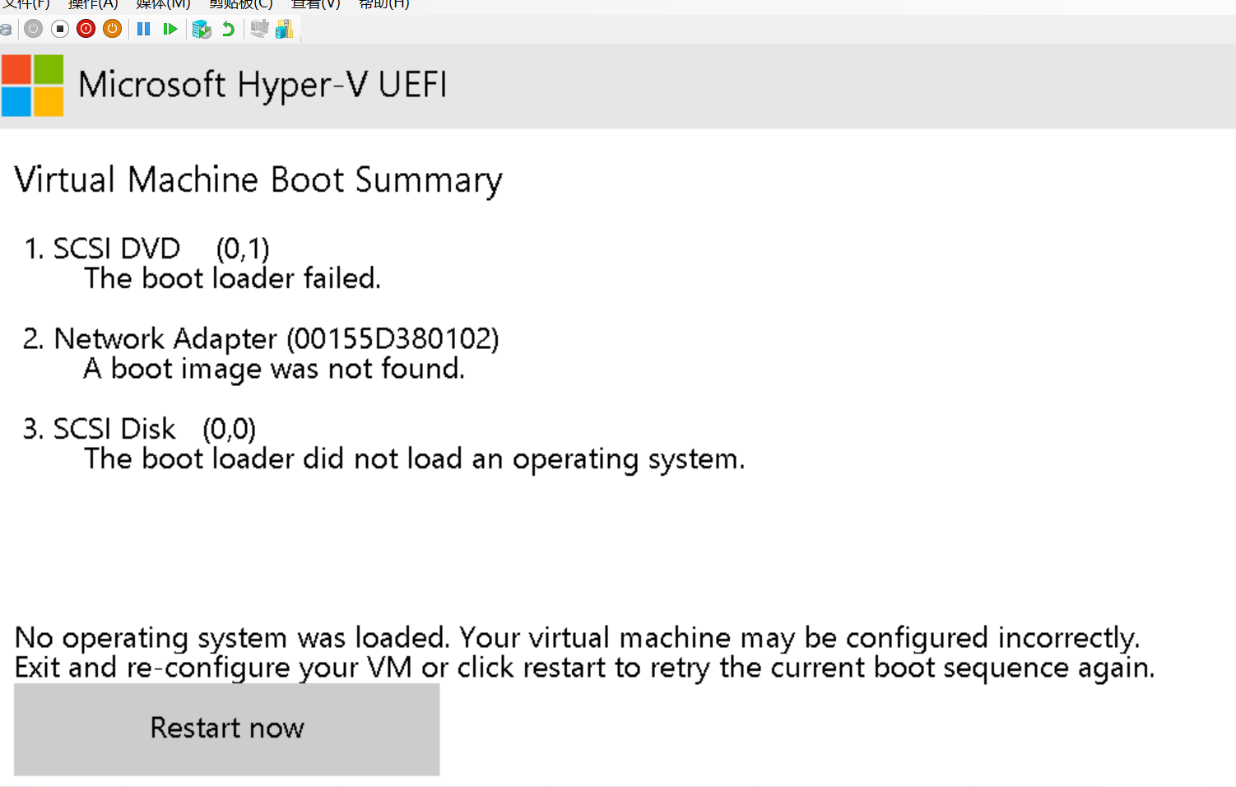Revert the VM with green arrow icon
Viewport: 1236px width, 787px height.
(228, 29)
